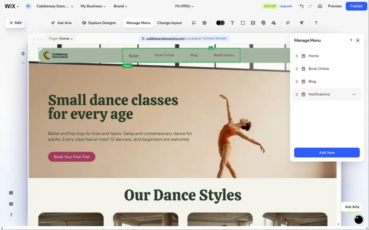Click the RL account avatar

tap(28, 6)
